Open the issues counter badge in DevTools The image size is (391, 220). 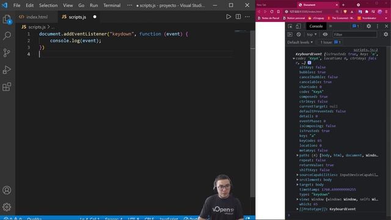pos(356,26)
